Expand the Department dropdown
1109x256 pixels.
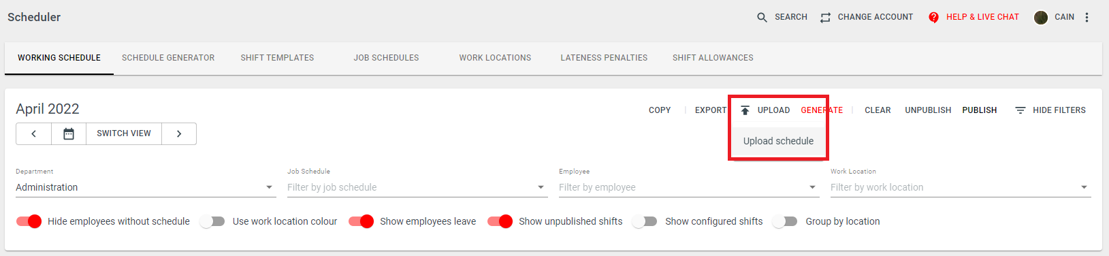pos(146,187)
